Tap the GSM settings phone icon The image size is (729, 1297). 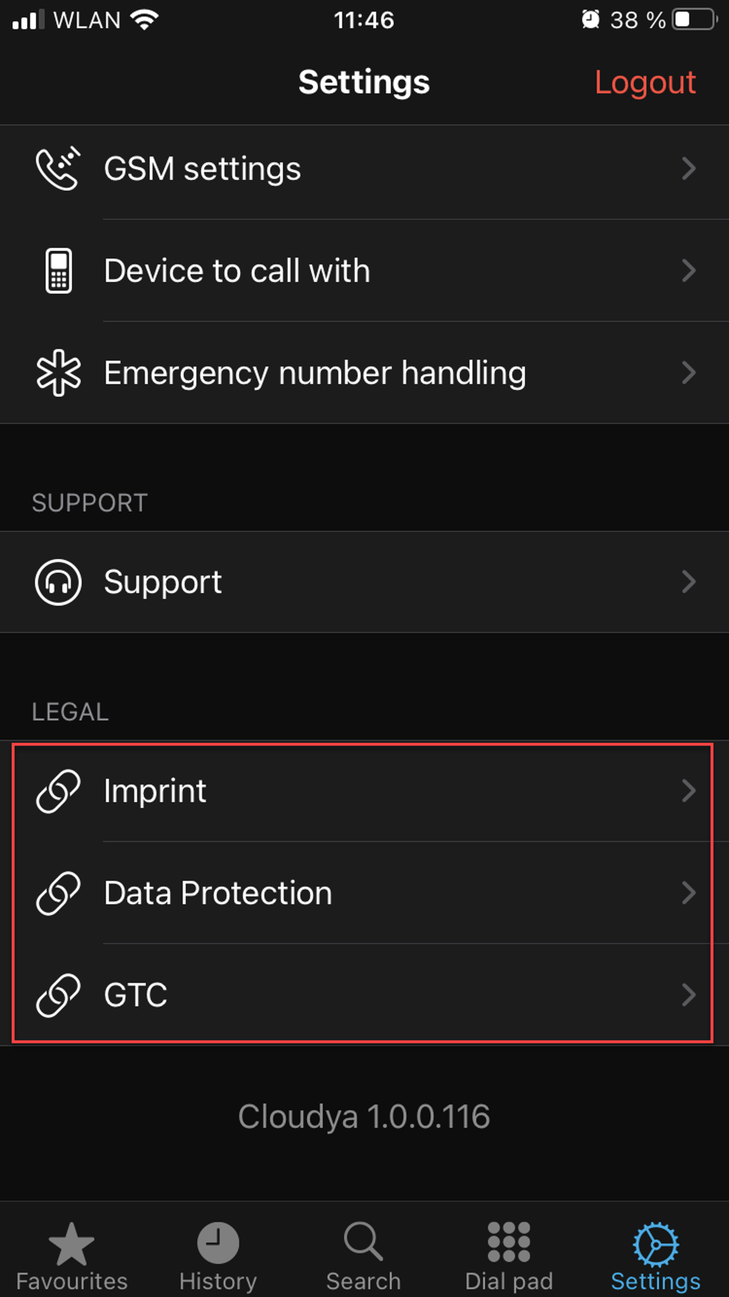pos(58,169)
